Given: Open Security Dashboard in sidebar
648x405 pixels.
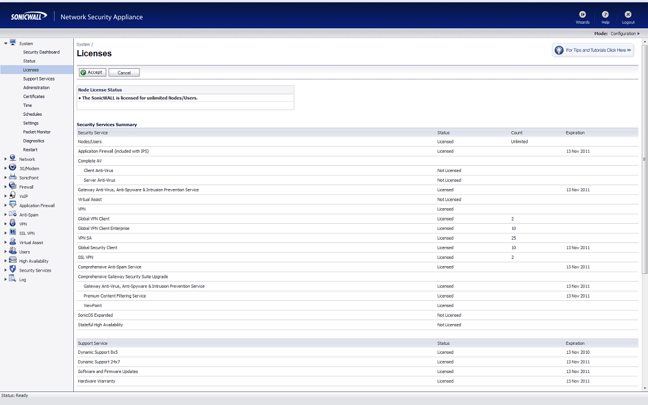Looking at the screenshot, I should (41, 52).
